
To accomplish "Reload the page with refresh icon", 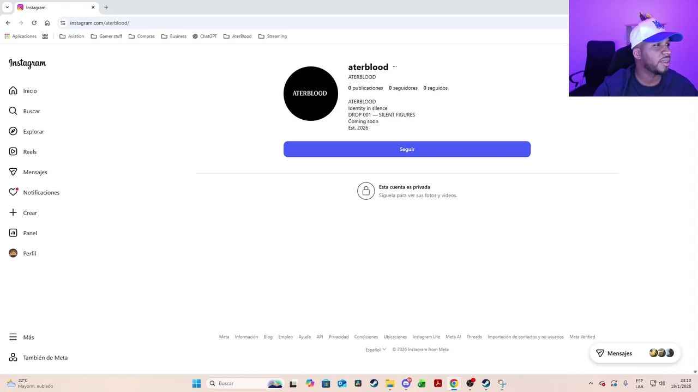I will pos(34,23).
